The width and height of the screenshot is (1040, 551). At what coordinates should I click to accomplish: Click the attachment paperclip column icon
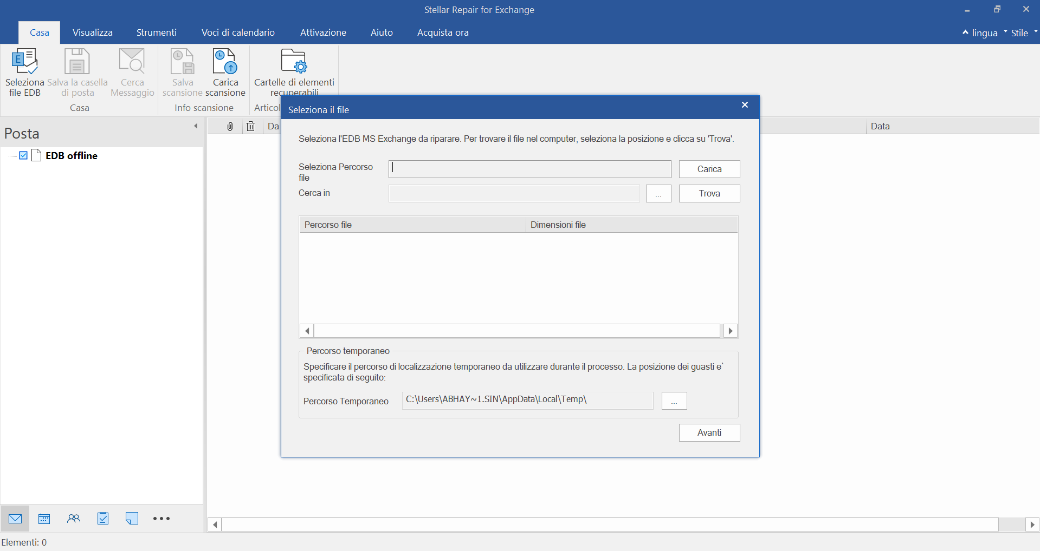[230, 126]
